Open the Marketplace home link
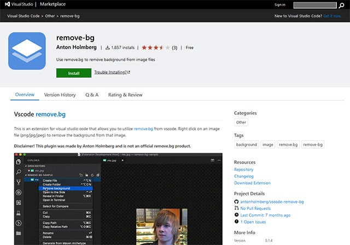The height and width of the screenshot is (245, 350). coord(52,4)
